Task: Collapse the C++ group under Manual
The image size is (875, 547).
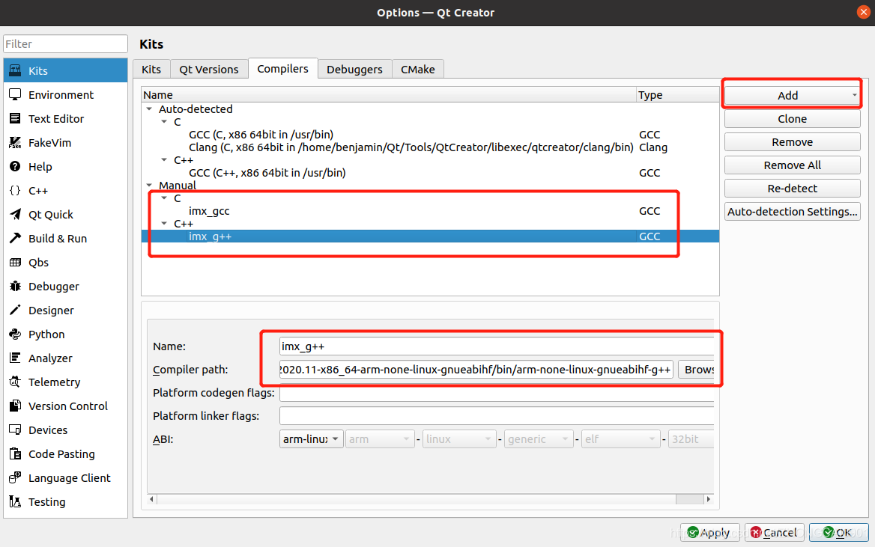Action: [164, 224]
